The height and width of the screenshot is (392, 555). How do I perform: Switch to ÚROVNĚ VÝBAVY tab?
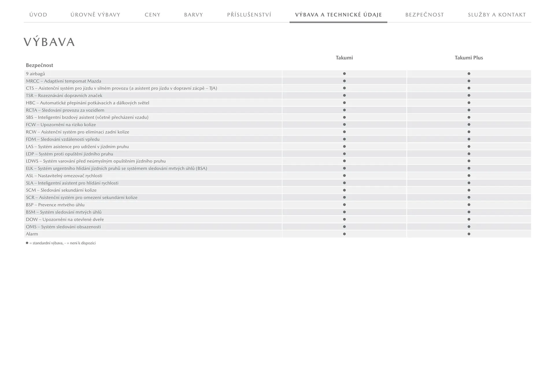tap(95, 15)
